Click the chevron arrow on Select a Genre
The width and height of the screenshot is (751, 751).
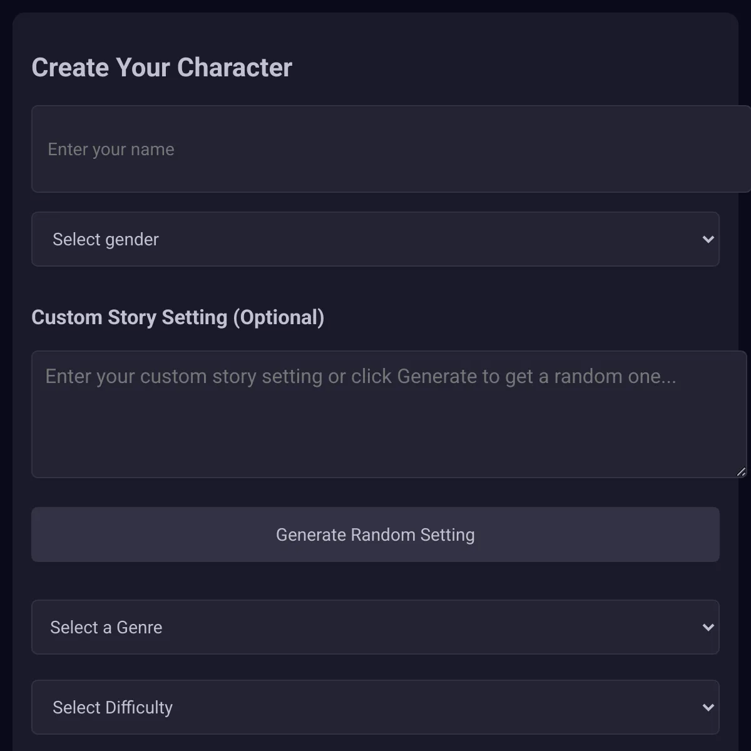click(708, 627)
